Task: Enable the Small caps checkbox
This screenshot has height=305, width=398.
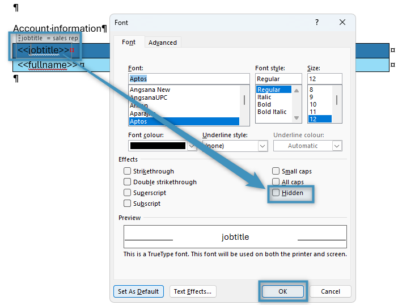Action: click(x=276, y=171)
